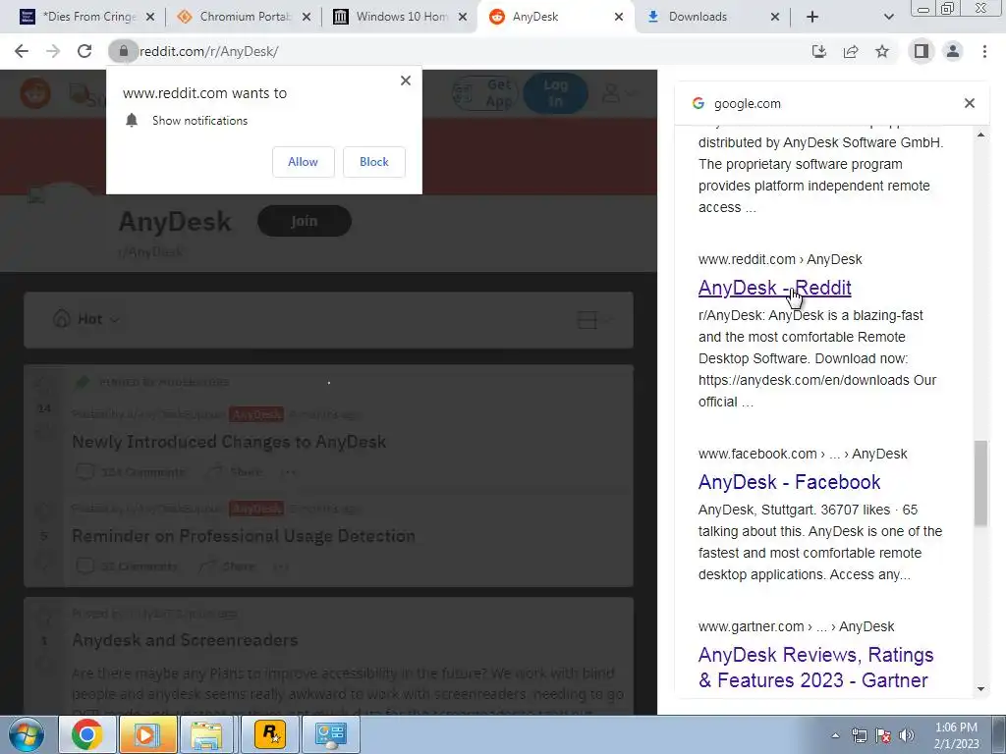Open the 'AnyDesk - Reddit' search result
This screenshot has width=1006, height=754.
(x=774, y=288)
